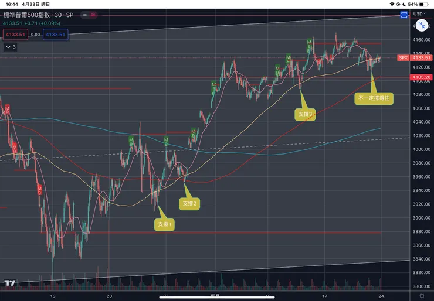Click date label 24 on time axis
The width and height of the screenshot is (434, 301).
[x=381, y=296]
